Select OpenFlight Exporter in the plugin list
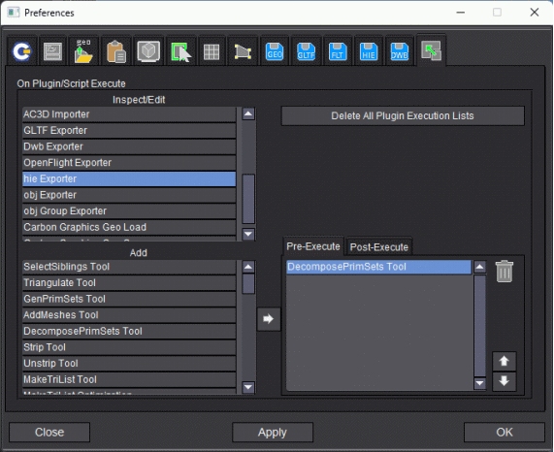554x452 pixels. click(129, 162)
